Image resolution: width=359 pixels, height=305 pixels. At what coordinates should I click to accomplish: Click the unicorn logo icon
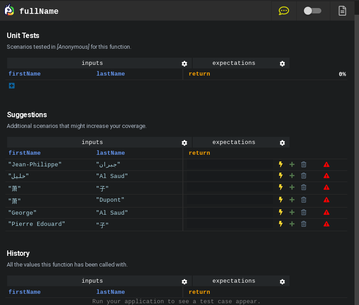click(x=9, y=11)
